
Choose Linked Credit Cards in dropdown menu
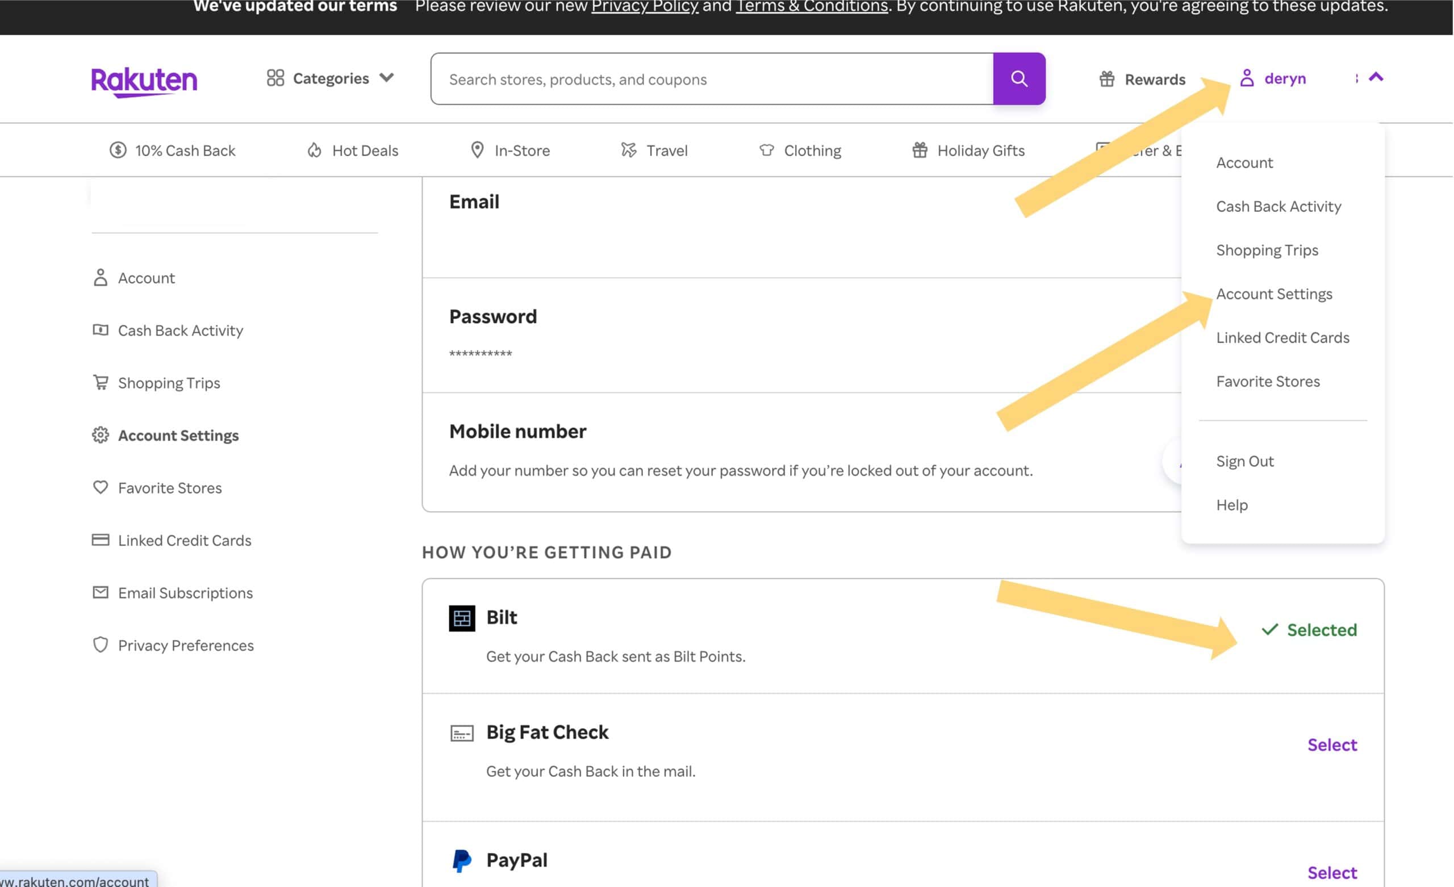click(x=1283, y=337)
